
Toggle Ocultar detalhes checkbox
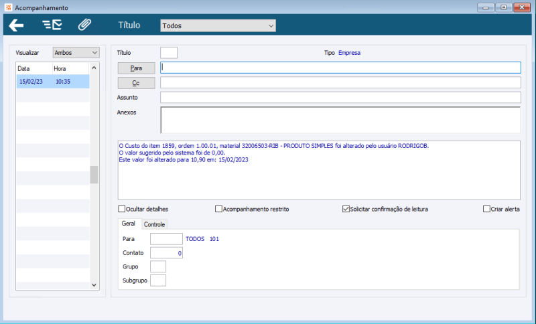[x=121, y=209]
